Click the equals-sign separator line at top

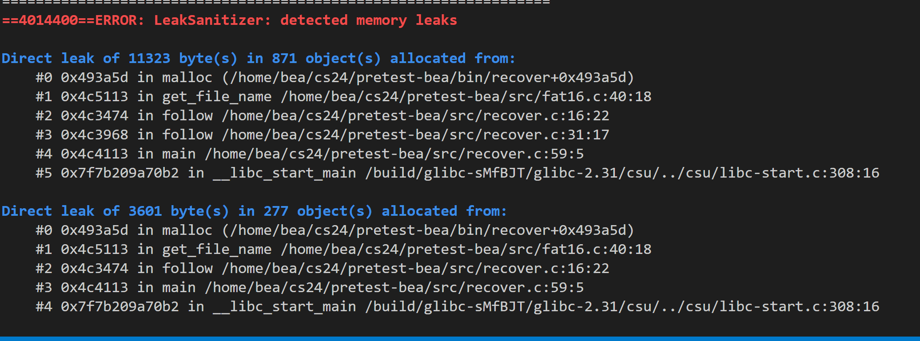click(x=275, y=2)
